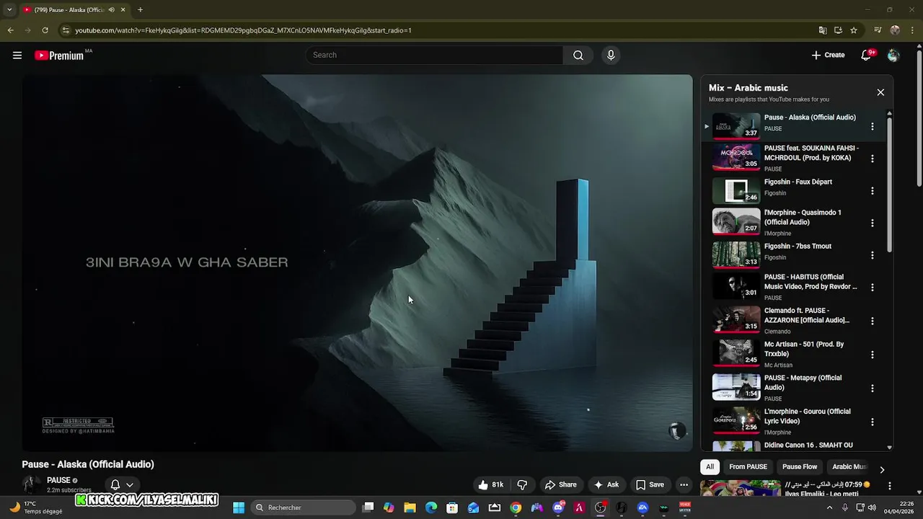Viewport: 923px width, 519px height.
Task: Play PAUSE - HABITUS title in mix
Action: tap(811, 282)
